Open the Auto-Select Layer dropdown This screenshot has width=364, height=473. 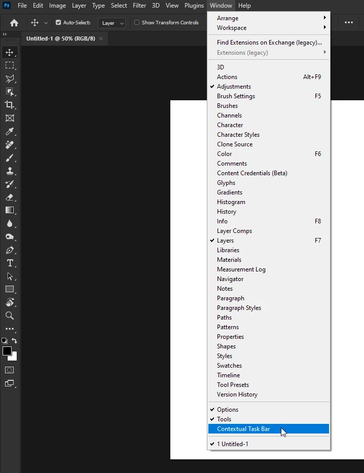(112, 23)
